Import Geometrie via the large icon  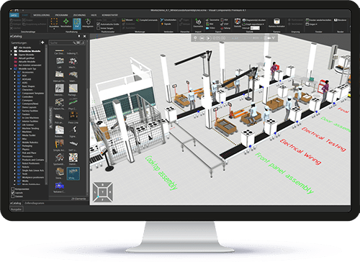tap(198, 22)
